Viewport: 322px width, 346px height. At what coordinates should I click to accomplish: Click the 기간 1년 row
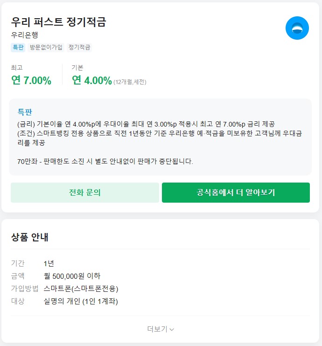49,263
